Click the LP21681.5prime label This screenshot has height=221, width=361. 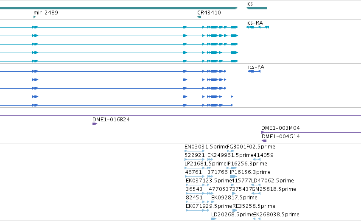[206, 164]
